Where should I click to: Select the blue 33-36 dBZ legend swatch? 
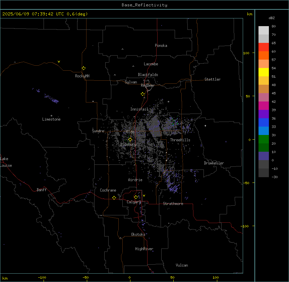pyautogui.click(x=264, y=122)
